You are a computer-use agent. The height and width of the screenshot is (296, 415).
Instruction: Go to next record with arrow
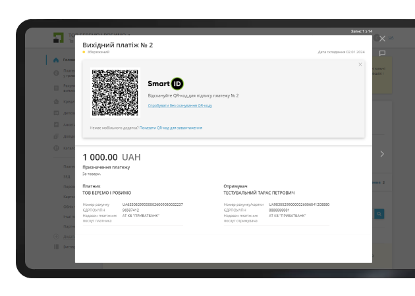[x=382, y=154]
